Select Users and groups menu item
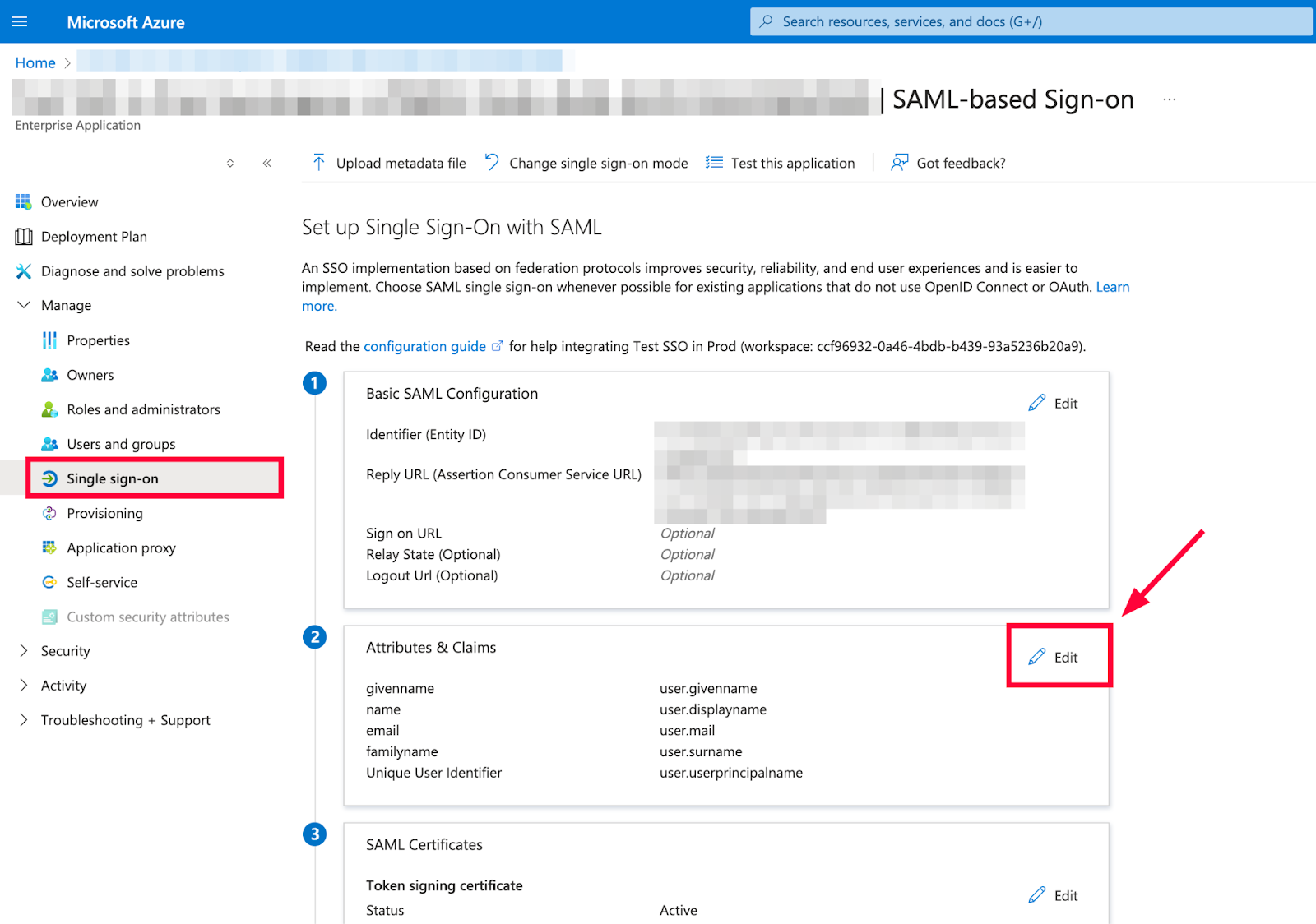The width and height of the screenshot is (1316, 924). coord(121,444)
